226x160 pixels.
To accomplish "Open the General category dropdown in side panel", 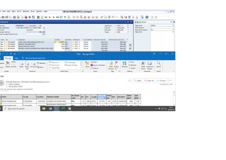I will coord(171,22).
